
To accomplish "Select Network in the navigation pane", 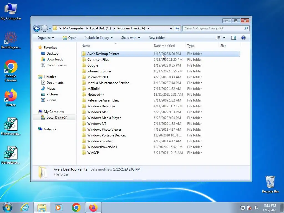I will pos(50,129).
